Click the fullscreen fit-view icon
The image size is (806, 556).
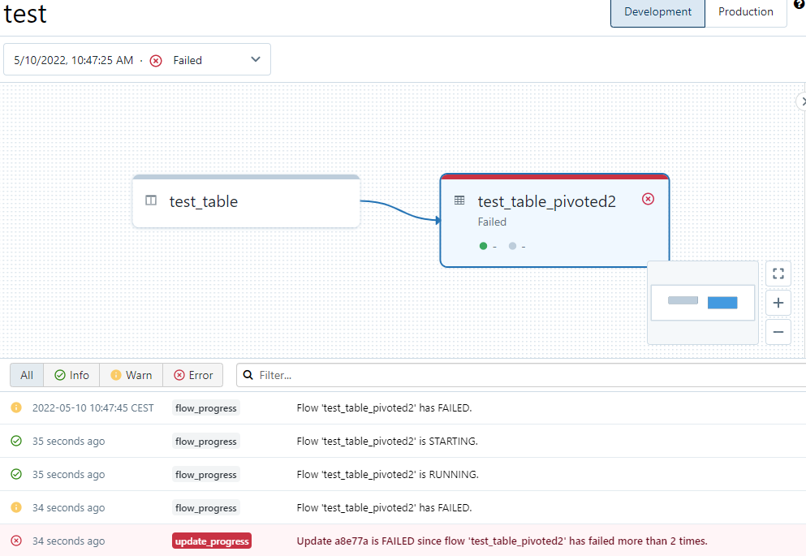(x=778, y=274)
